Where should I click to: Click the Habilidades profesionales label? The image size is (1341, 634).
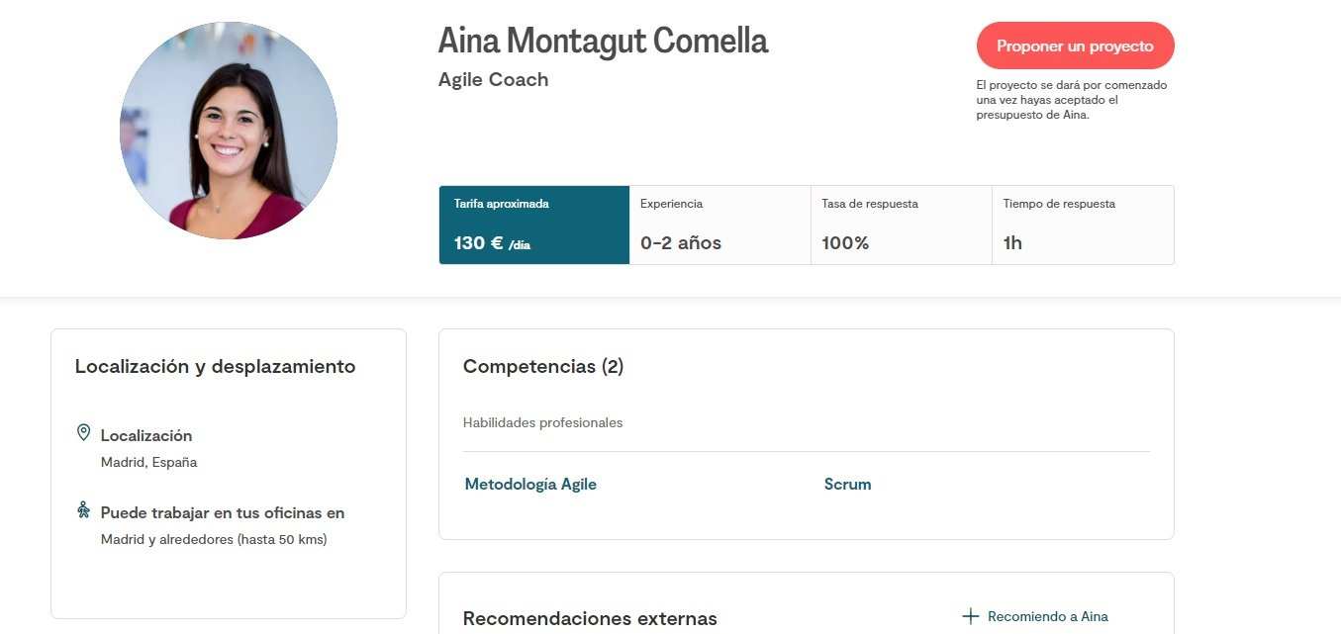[x=542, y=422]
